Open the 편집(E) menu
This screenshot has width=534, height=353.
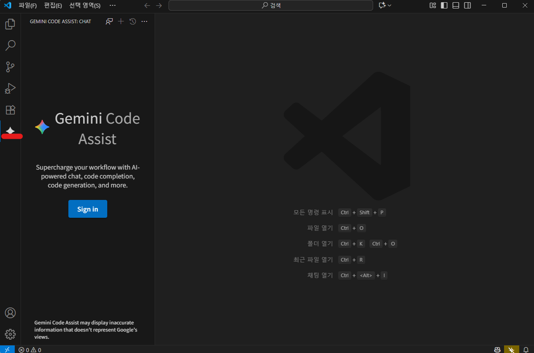click(53, 5)
